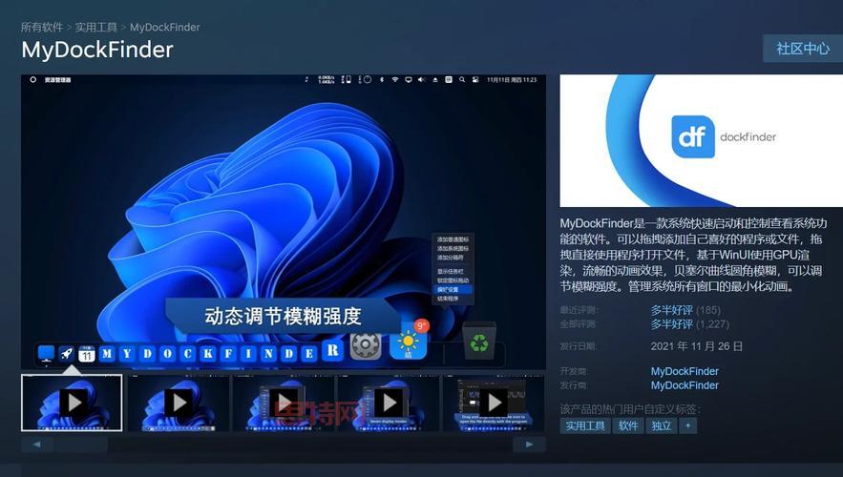Click the music note icon in preview menu bar
Screen dimensions: 843x477
pyautogui.click(x=307, y=79)
